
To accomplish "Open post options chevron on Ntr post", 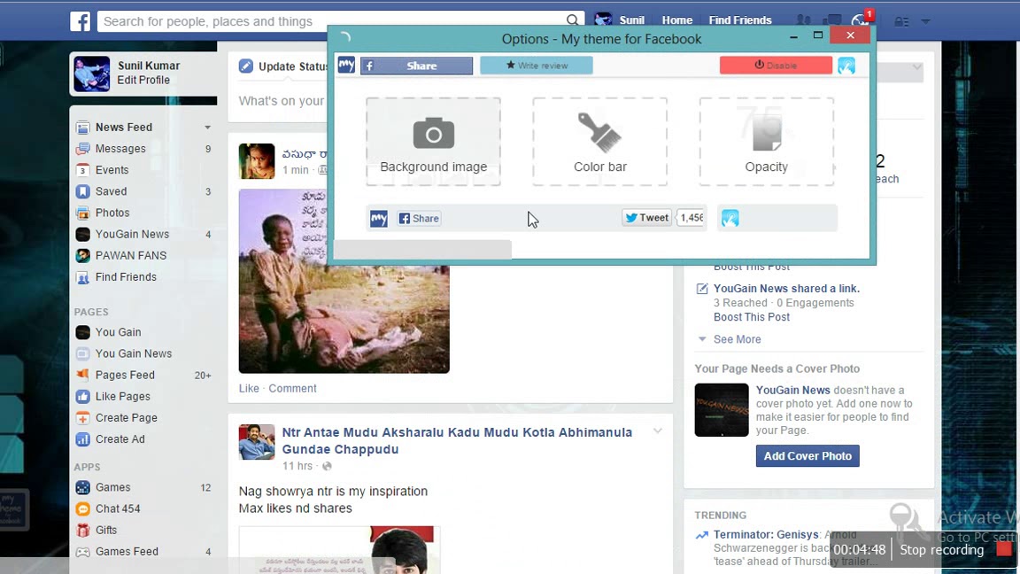I will (658, 430).
